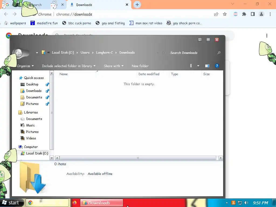Open Pictures under Libraries
The image size is (276, 207).
pos(30,132)
